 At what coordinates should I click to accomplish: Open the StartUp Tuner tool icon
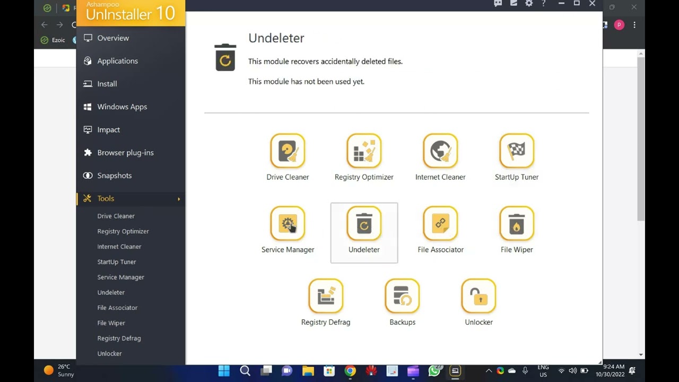517,151
